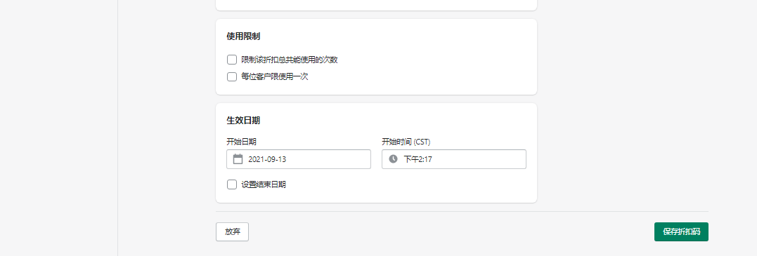Check the 设置结束日期 box

232,184
